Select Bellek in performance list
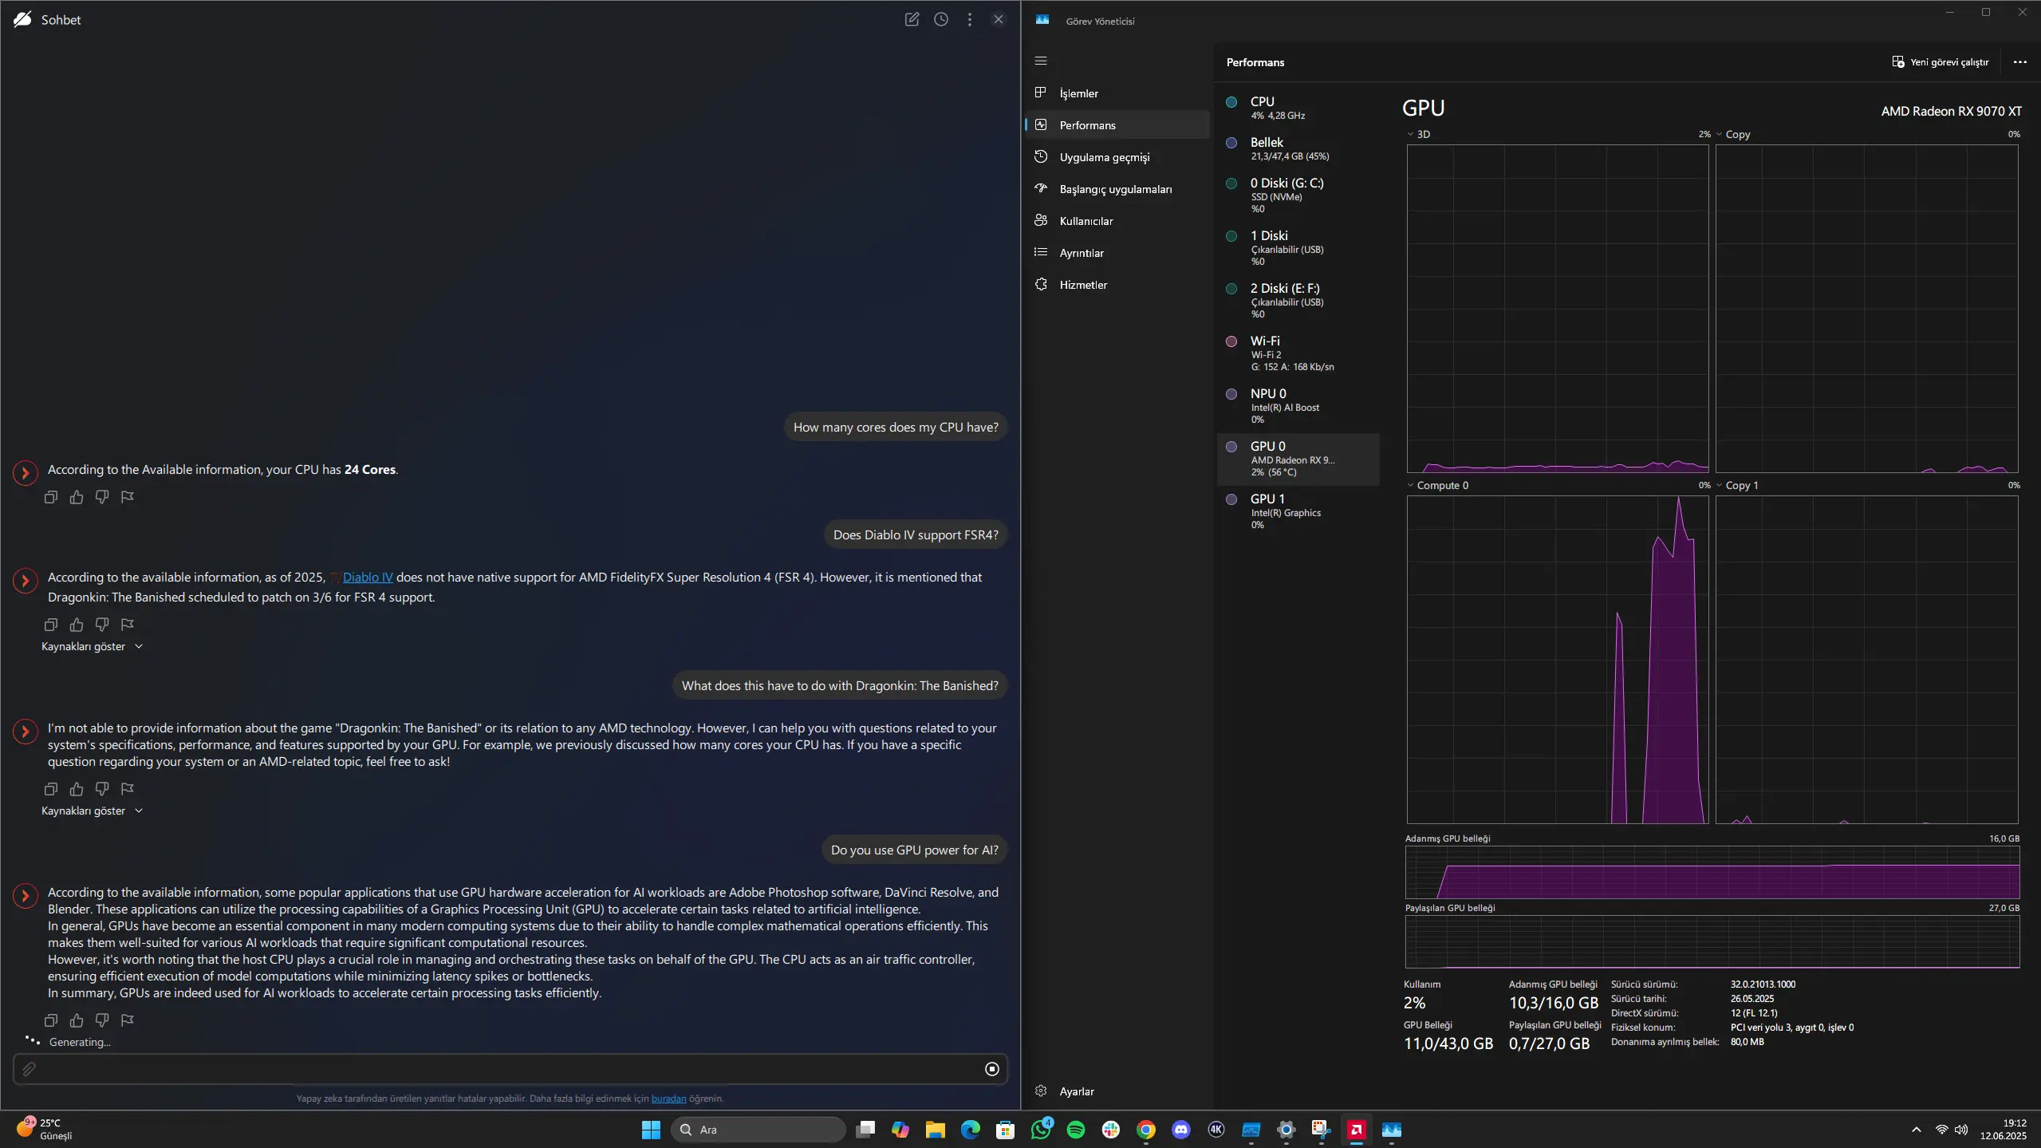This screenshot has width=2041, height=1148. pos(1298,148)
